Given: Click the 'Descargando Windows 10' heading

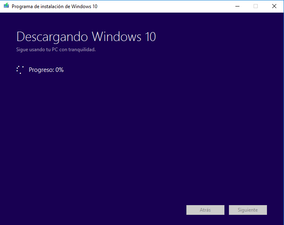Looking at the screenshot, I should pos(86,37).
